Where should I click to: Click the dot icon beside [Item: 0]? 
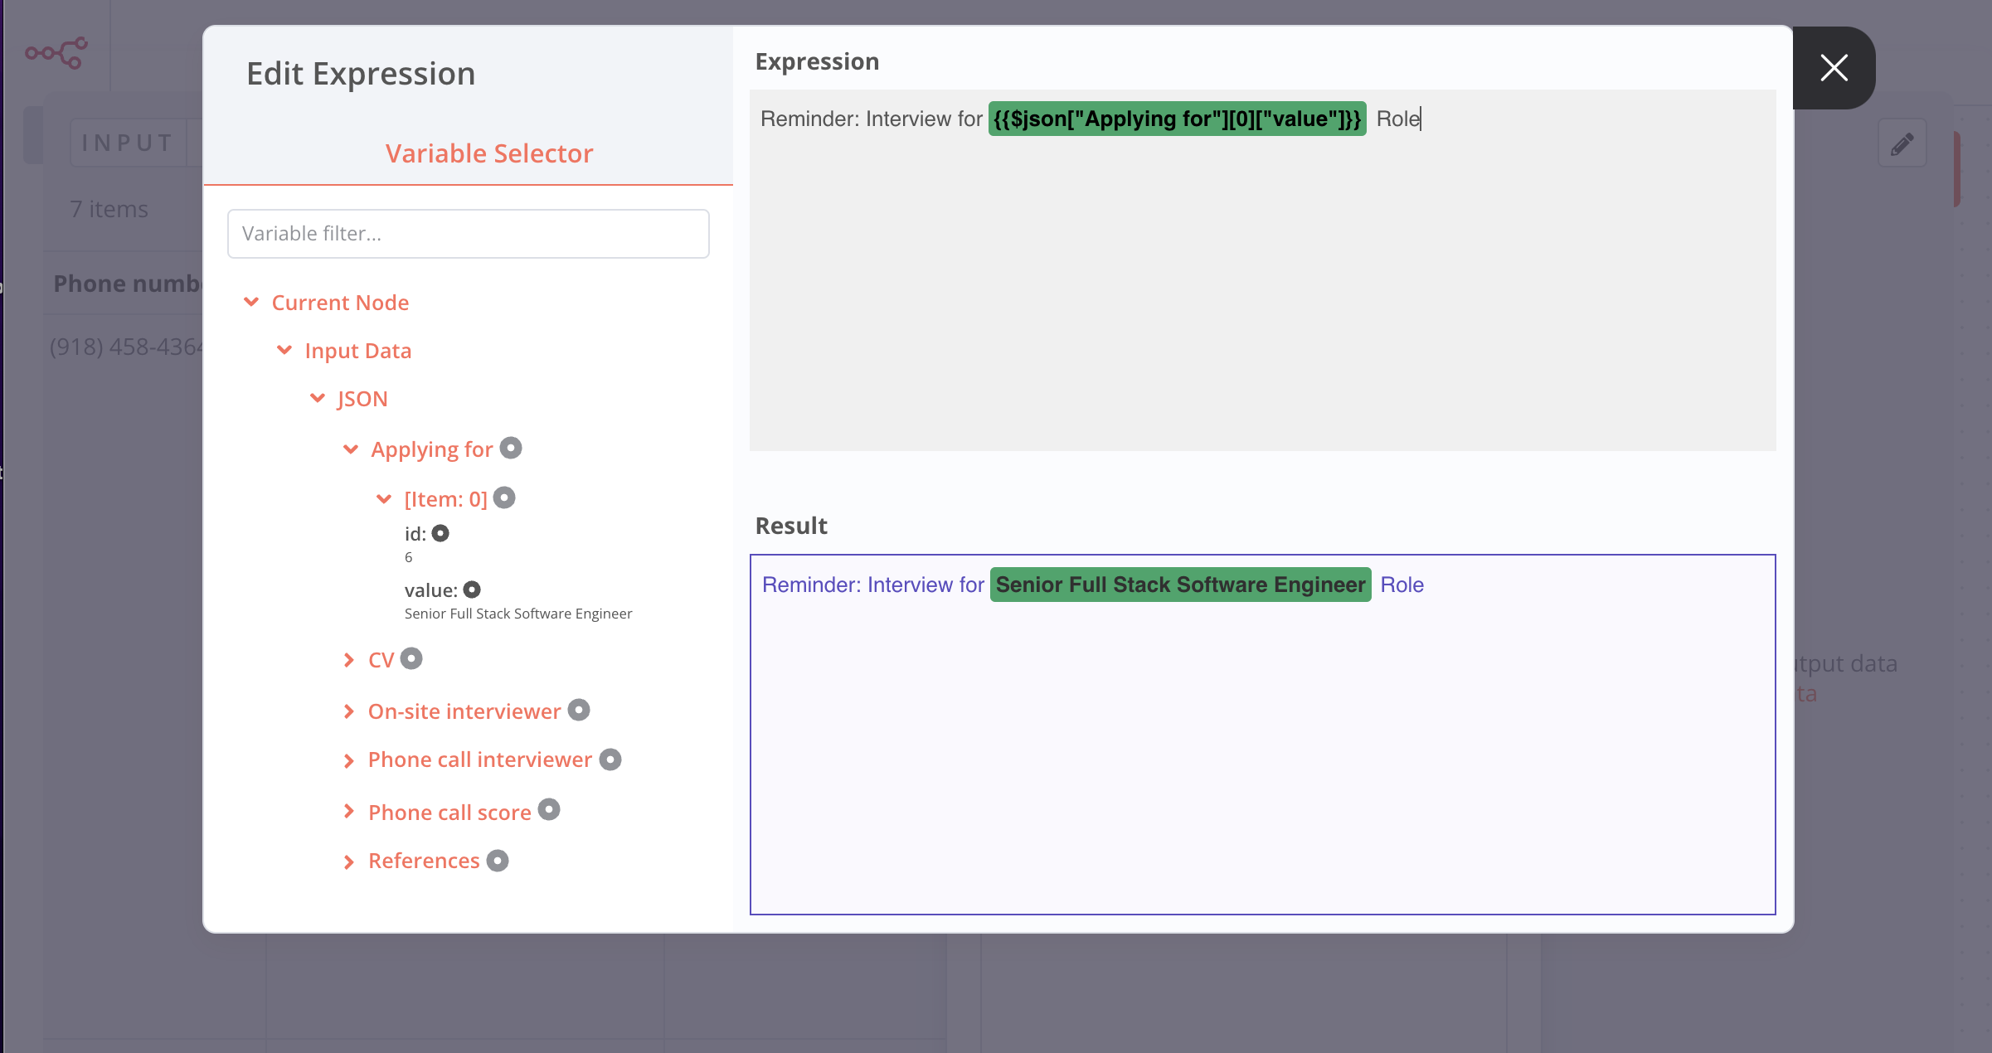[504, 497]
